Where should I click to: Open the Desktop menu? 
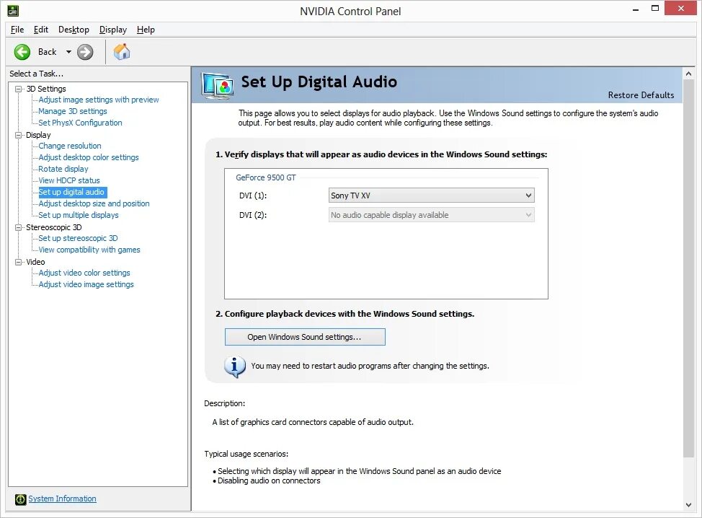coord(74,30)
